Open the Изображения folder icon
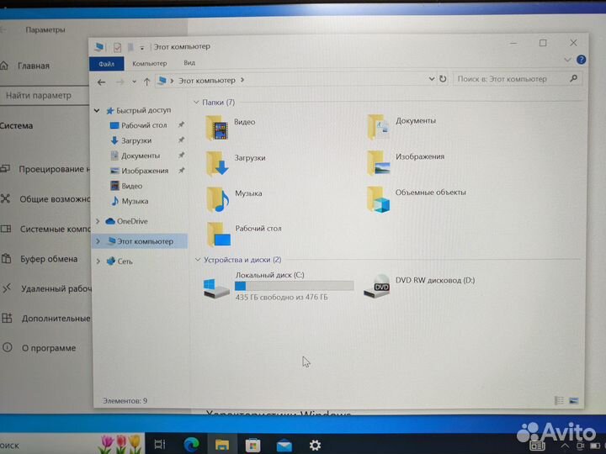The width and height of the screenshot is (606, 454). coord(379,162)
